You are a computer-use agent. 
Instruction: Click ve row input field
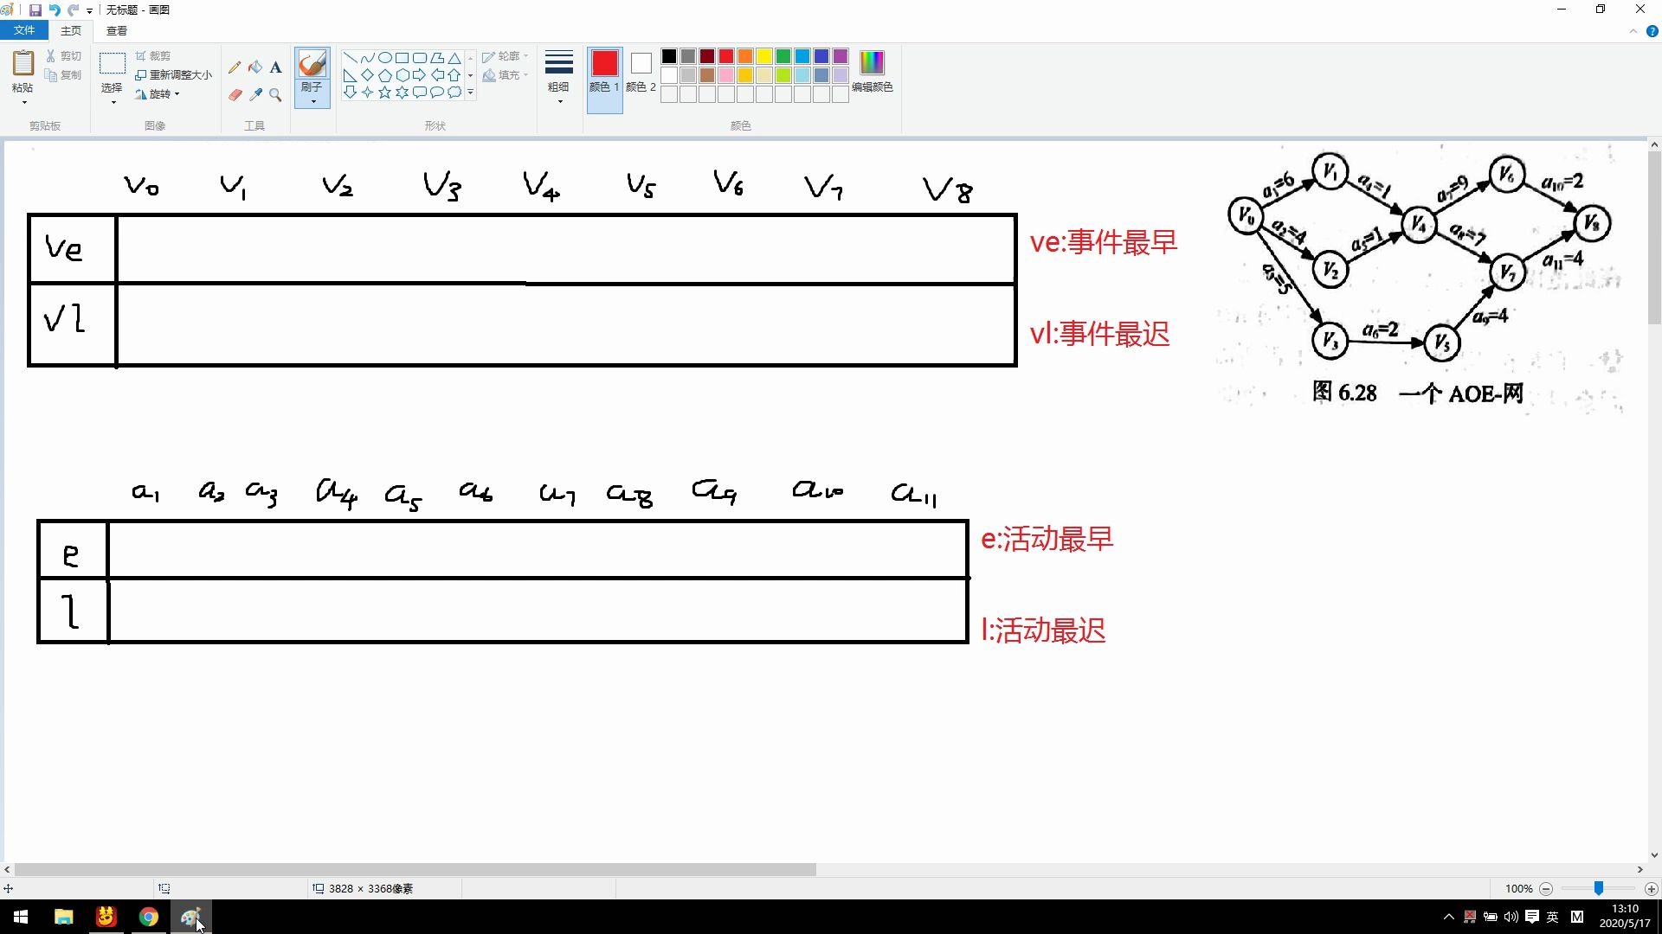(559, 248)
